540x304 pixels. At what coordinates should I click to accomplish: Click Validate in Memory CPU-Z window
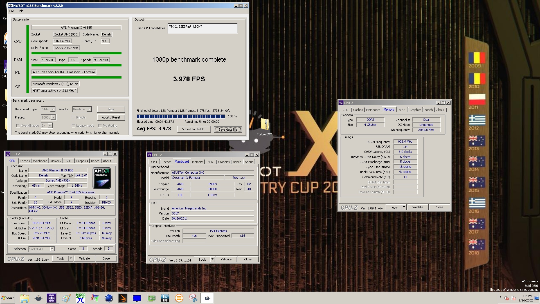[x=418, y=207]
